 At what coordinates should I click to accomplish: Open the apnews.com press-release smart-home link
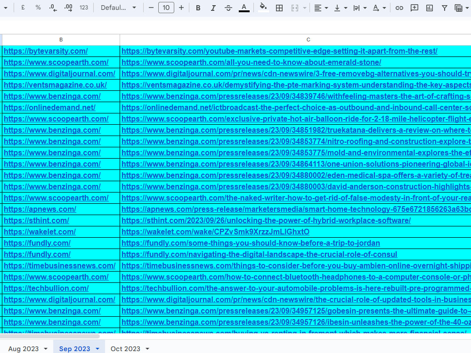(x=296, y=209)
